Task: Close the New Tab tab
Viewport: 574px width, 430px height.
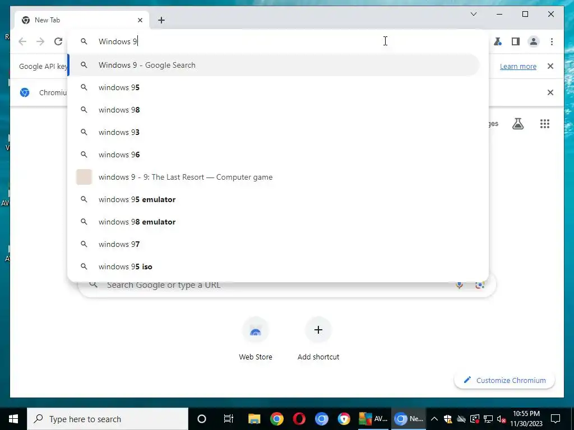Action: [140, 20]
